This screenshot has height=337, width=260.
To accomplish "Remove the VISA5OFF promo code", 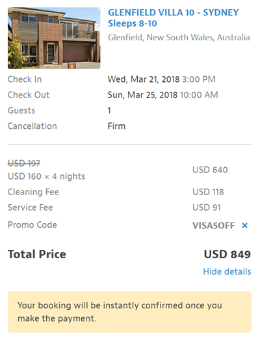I will coord(244,226).
